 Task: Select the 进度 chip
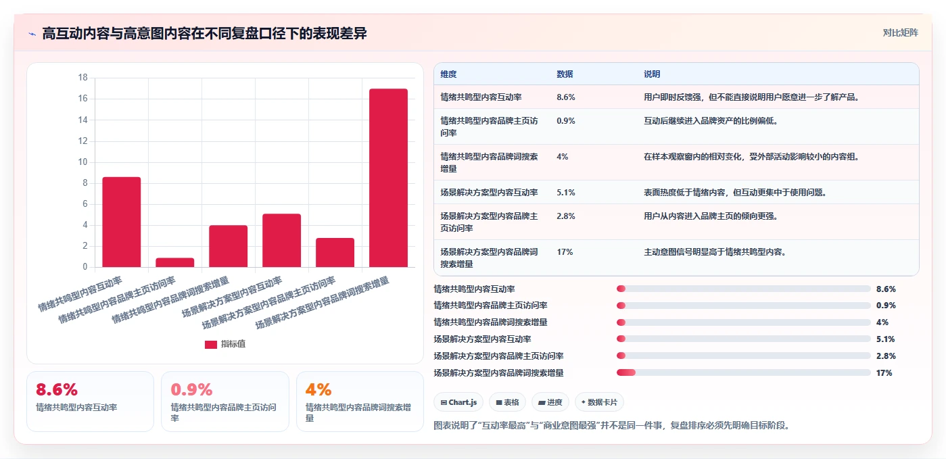coord(550,402)
